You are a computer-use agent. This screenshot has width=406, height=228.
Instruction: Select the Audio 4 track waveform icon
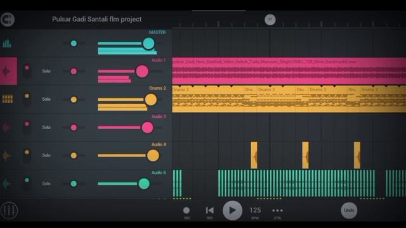pyautogui.click(x=6, y=155)
